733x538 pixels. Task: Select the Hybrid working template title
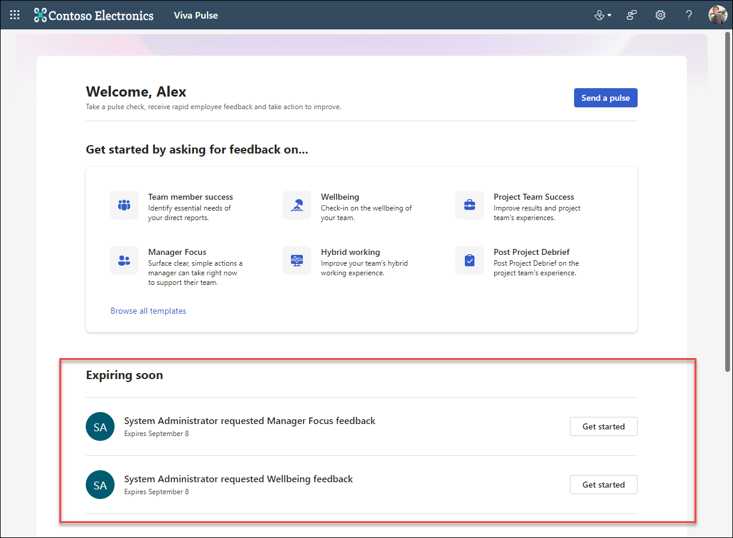[350, 252]
